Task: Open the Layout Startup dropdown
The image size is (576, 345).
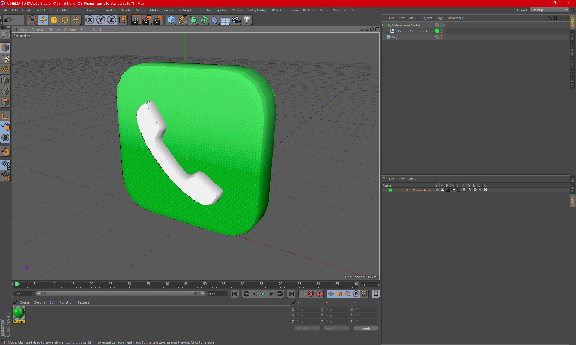Action: (x=550, y=10)
